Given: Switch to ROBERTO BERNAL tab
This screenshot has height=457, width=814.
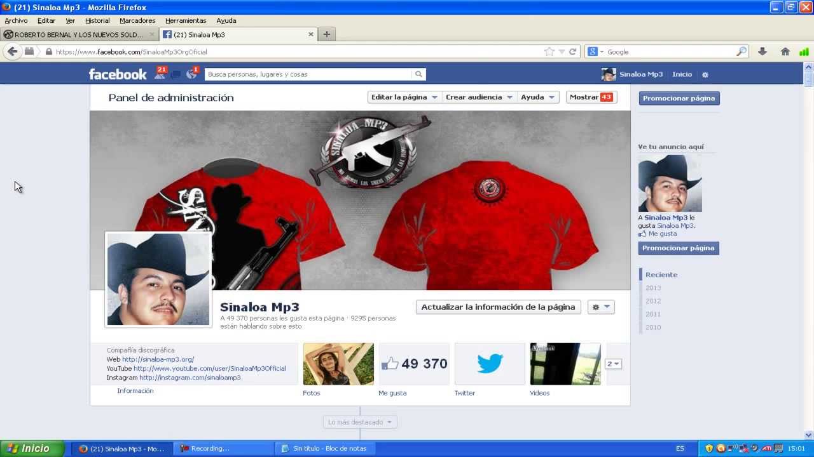Looking at the screenshot, I should (79, 34).
